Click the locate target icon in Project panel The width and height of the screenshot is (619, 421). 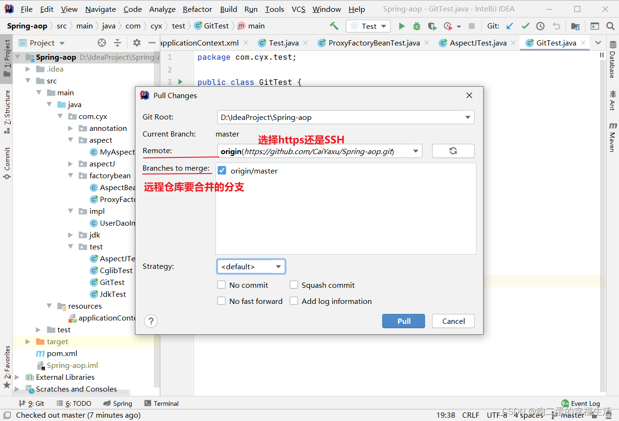click(101, 43)
